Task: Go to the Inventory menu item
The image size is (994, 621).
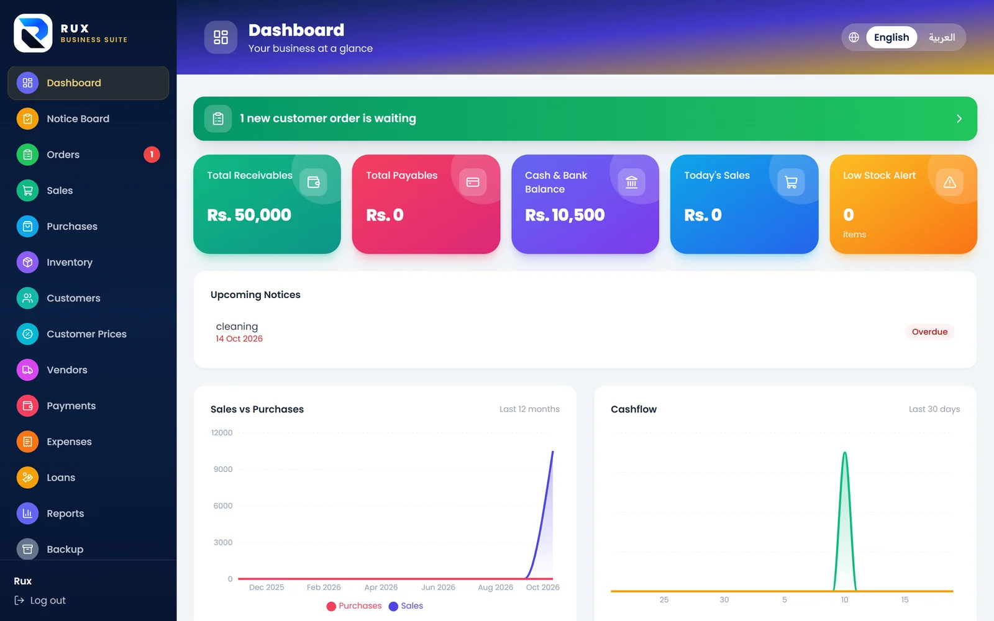Action: pyautogui.click(x=88, y=262)
